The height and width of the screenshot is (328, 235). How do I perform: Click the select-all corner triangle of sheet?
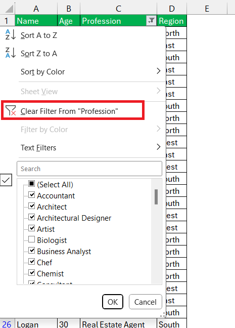click(x=9, y=9)
